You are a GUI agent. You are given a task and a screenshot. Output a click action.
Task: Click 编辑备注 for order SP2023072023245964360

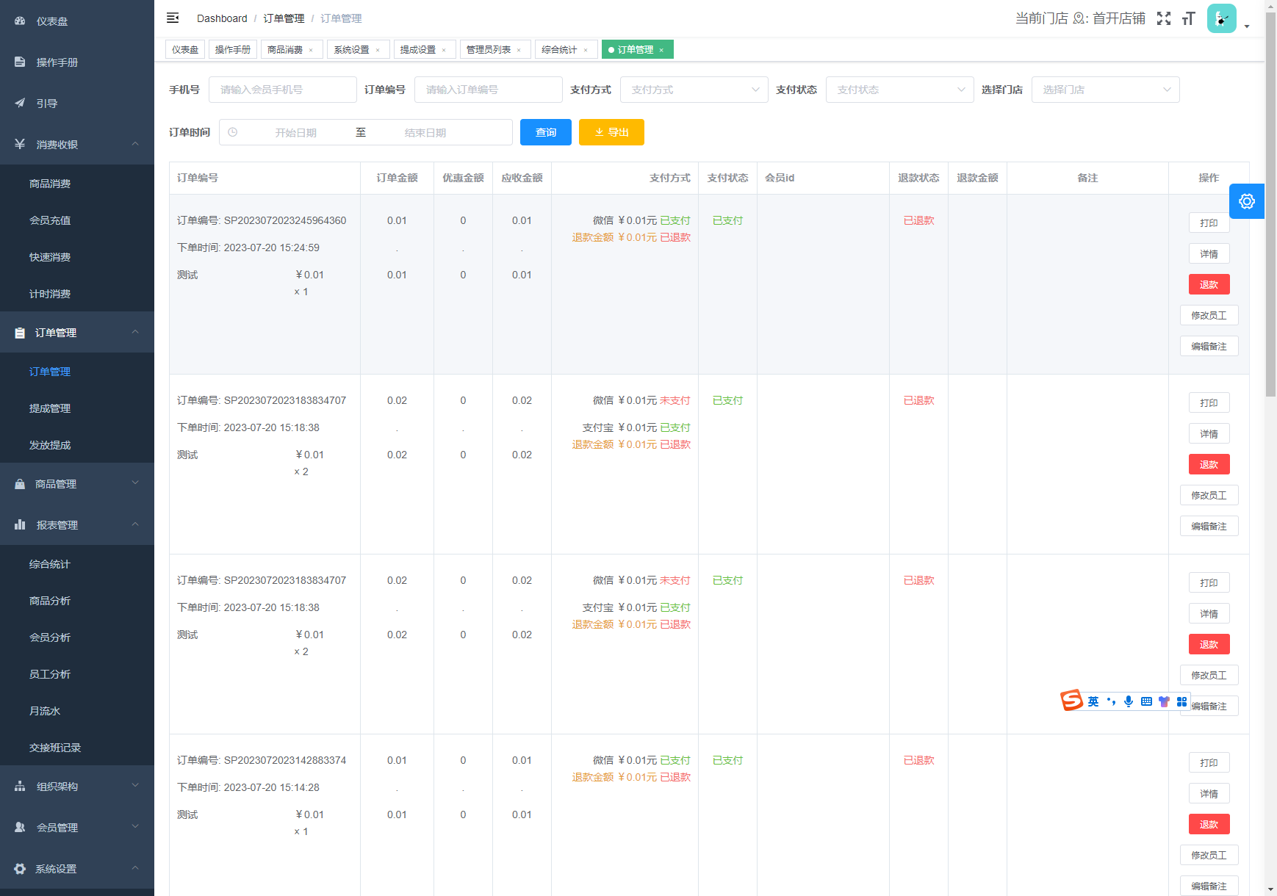(x=1209, y=347)
